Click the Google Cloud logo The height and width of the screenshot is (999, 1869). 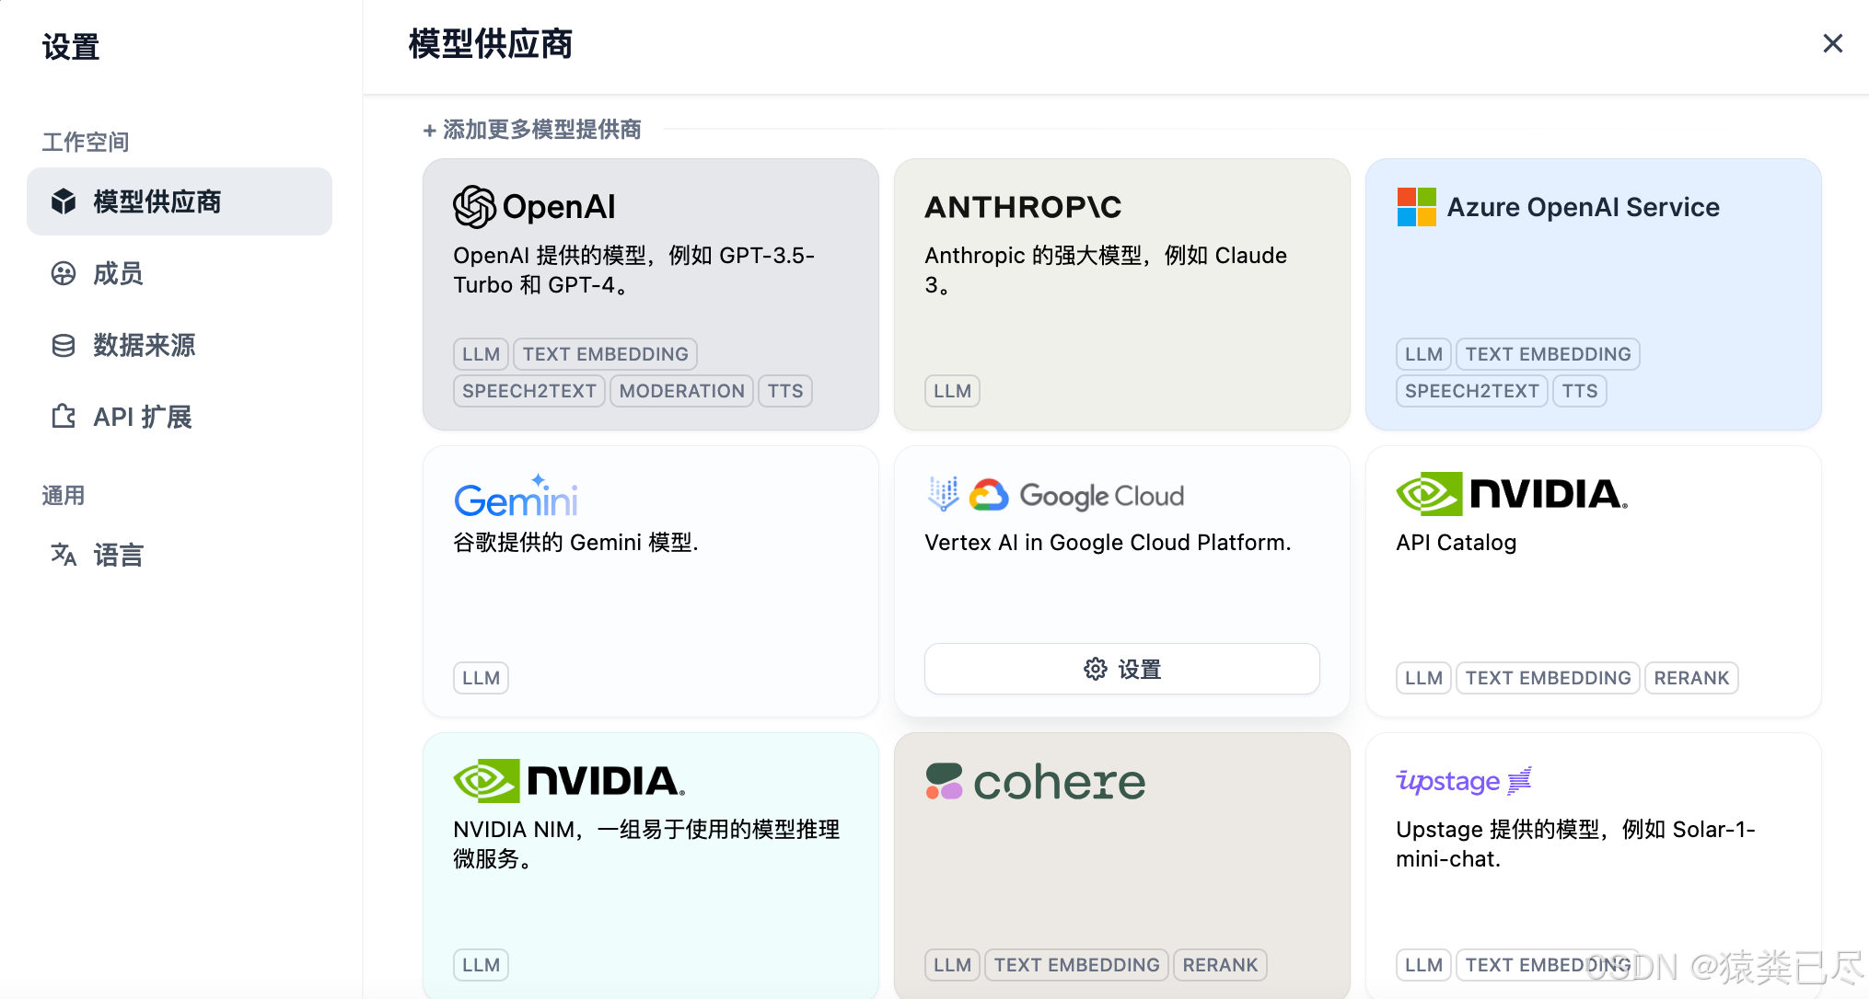(1055, 496)
